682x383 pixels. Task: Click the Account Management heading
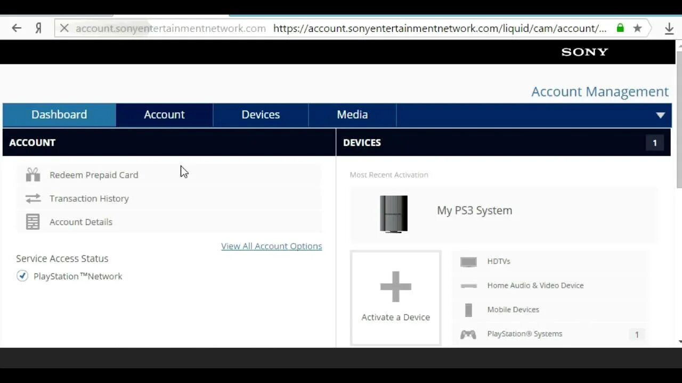600,91
